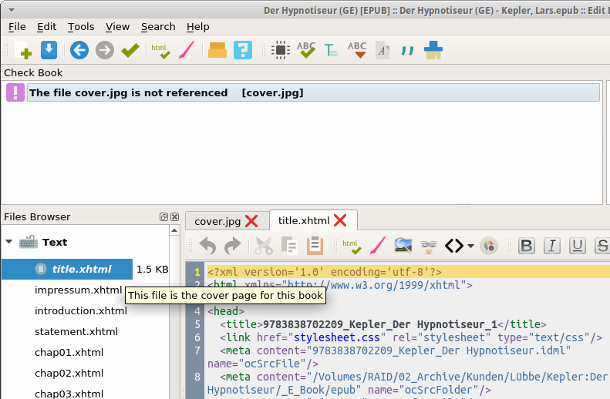Click the grey forward arrow (redo) icon
The image size is (610, 399).
click(105, 51)
